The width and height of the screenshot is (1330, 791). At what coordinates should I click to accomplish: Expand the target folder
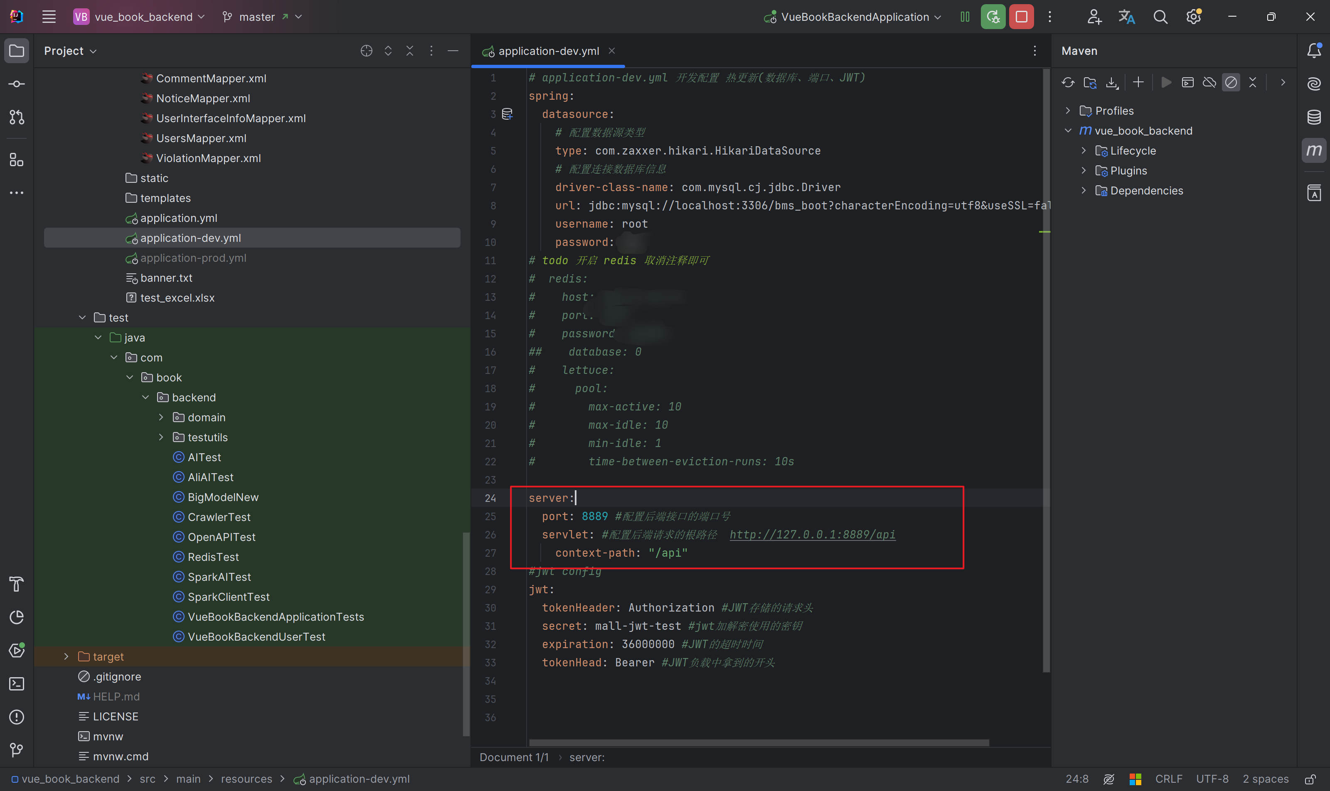(x=66, y=657)
